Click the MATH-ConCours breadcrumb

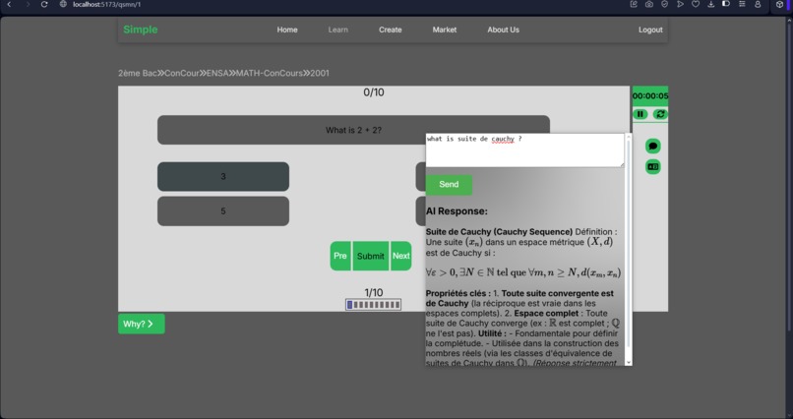(x=270, y=74)
